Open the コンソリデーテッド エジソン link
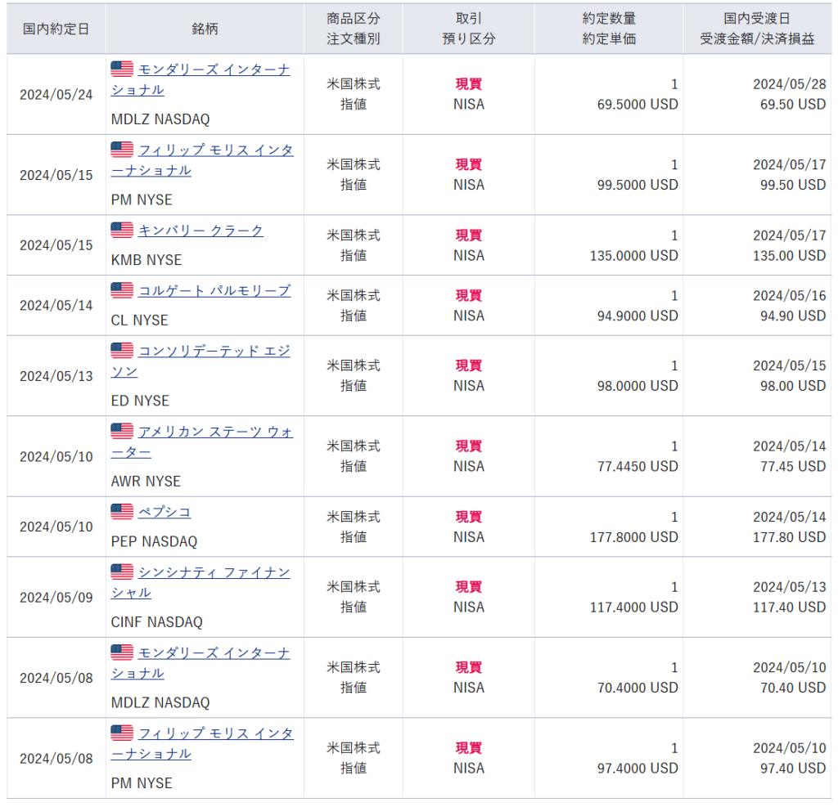 (x=214, y=351)
